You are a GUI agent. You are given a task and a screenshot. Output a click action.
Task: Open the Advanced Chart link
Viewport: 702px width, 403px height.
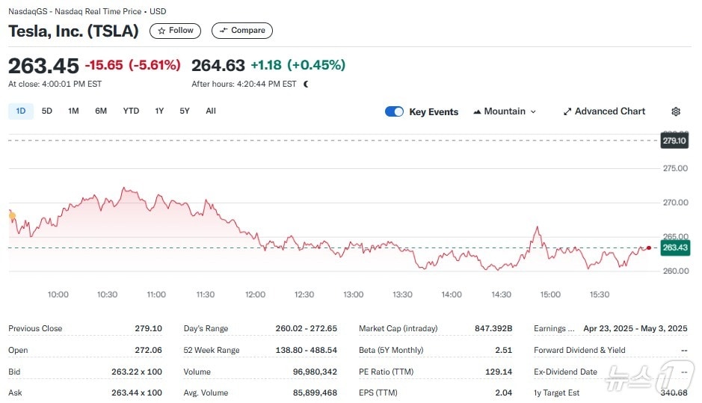pyautogui.click(x=609, y=111)
